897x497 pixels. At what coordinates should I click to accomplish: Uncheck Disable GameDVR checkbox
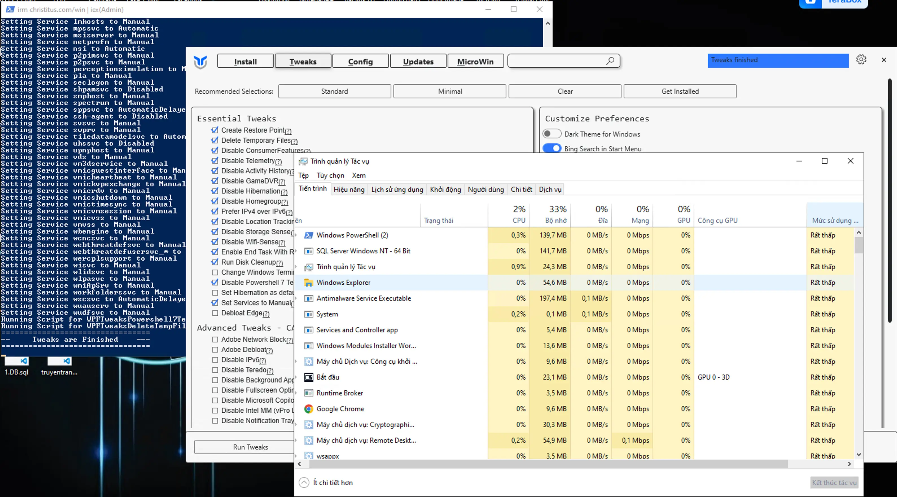[x=215, y=181]
